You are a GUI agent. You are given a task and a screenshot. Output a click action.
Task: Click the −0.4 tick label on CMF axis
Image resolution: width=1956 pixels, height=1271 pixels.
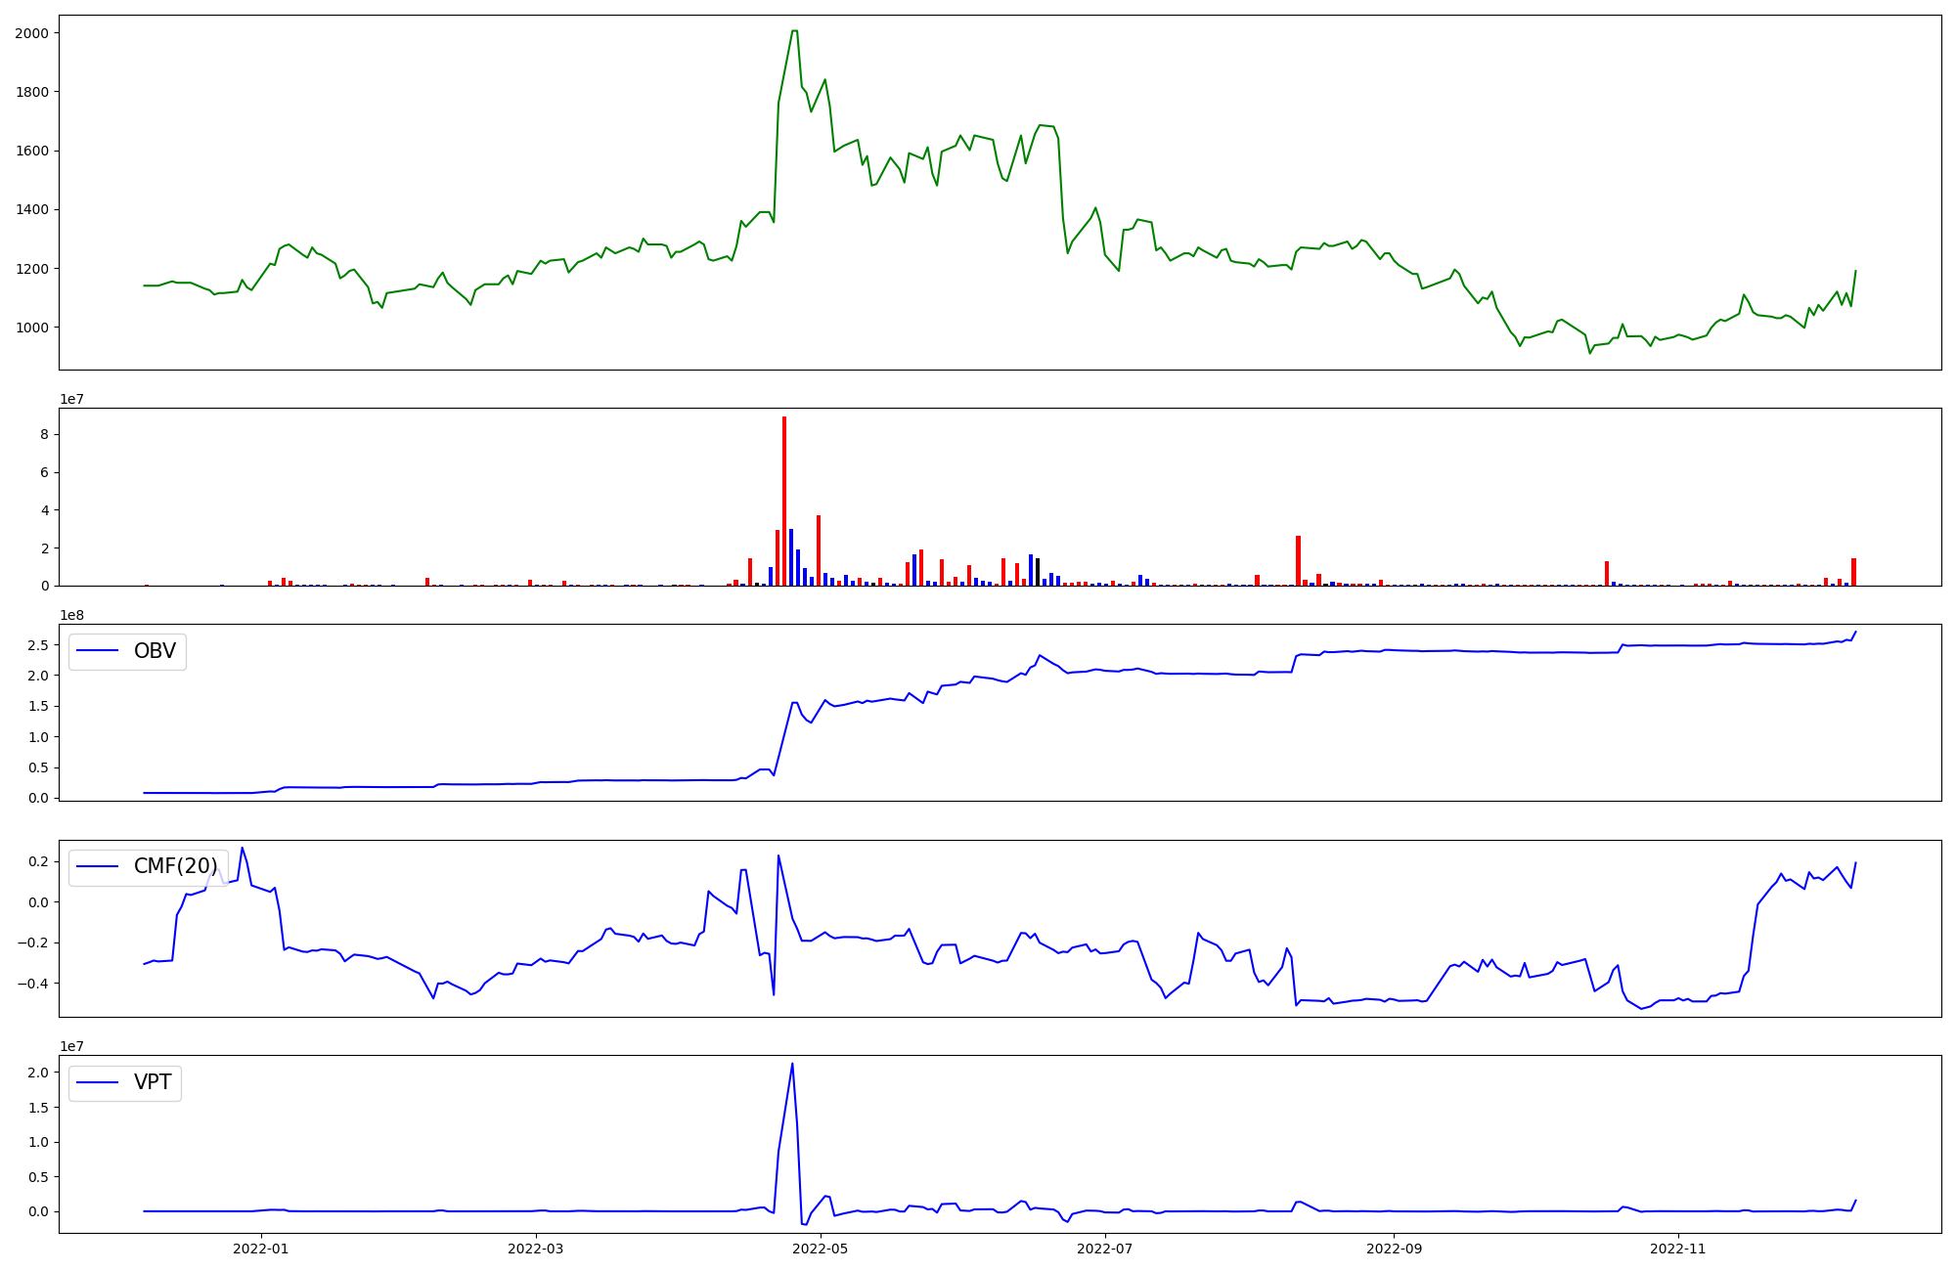pyautogui.click(x=33, y=984)
